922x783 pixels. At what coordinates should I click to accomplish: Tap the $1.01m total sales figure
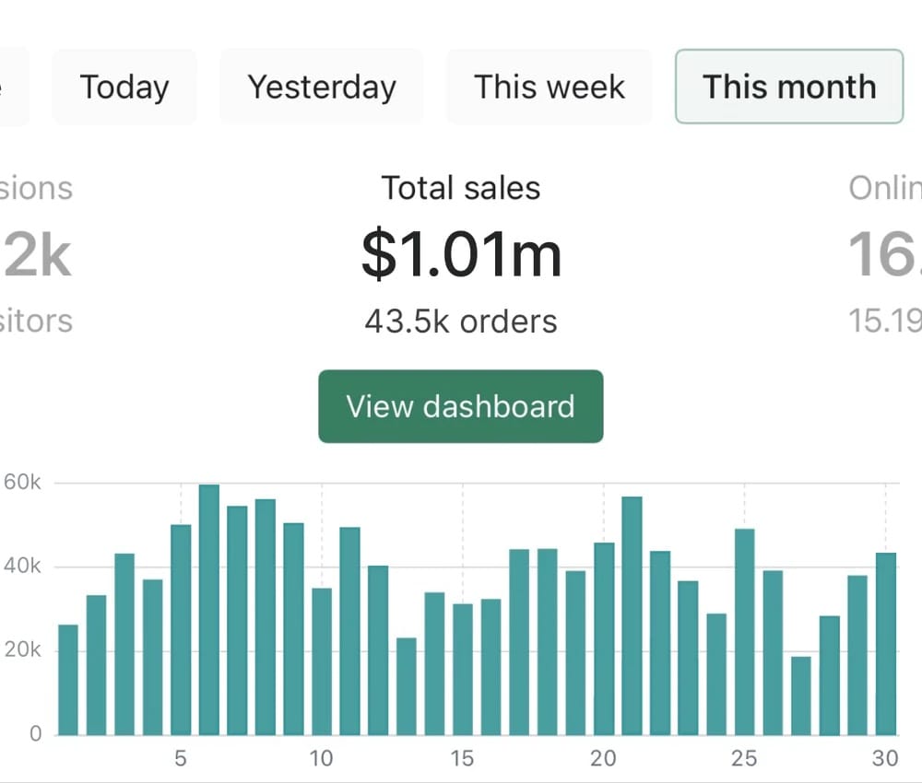pos(461,255)
